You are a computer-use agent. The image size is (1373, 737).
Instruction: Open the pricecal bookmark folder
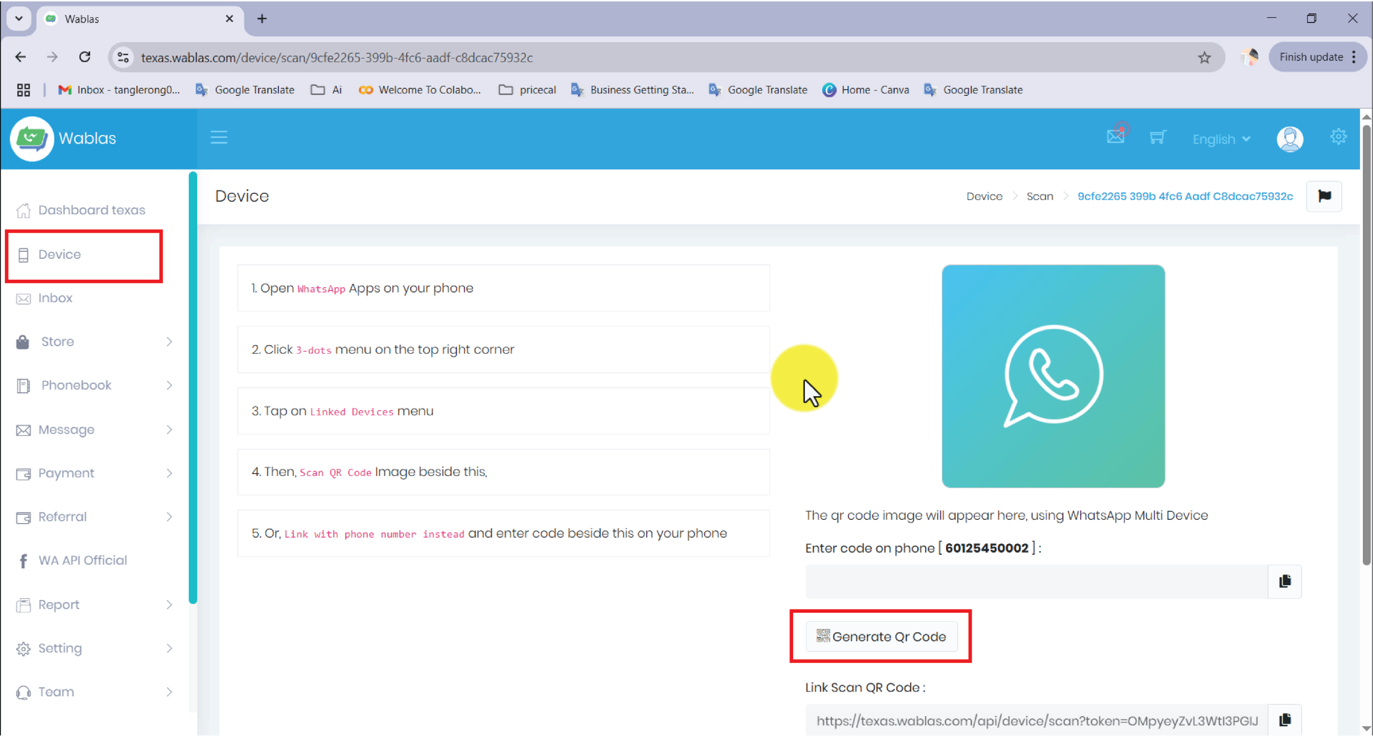527,90
